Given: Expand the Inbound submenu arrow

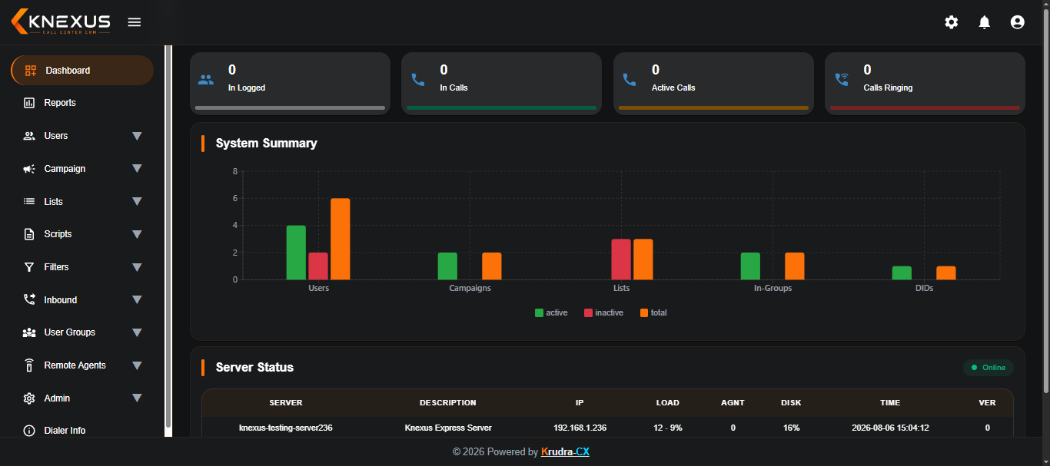Looking at the screenshot, I should pyautogui.click(x=137, y=300).
